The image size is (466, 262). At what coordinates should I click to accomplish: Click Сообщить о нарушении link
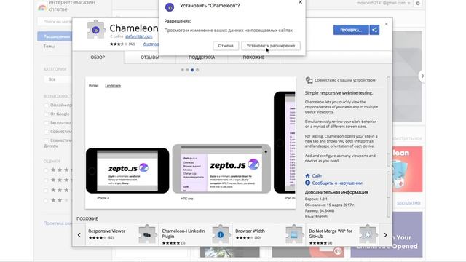[337, 183]
